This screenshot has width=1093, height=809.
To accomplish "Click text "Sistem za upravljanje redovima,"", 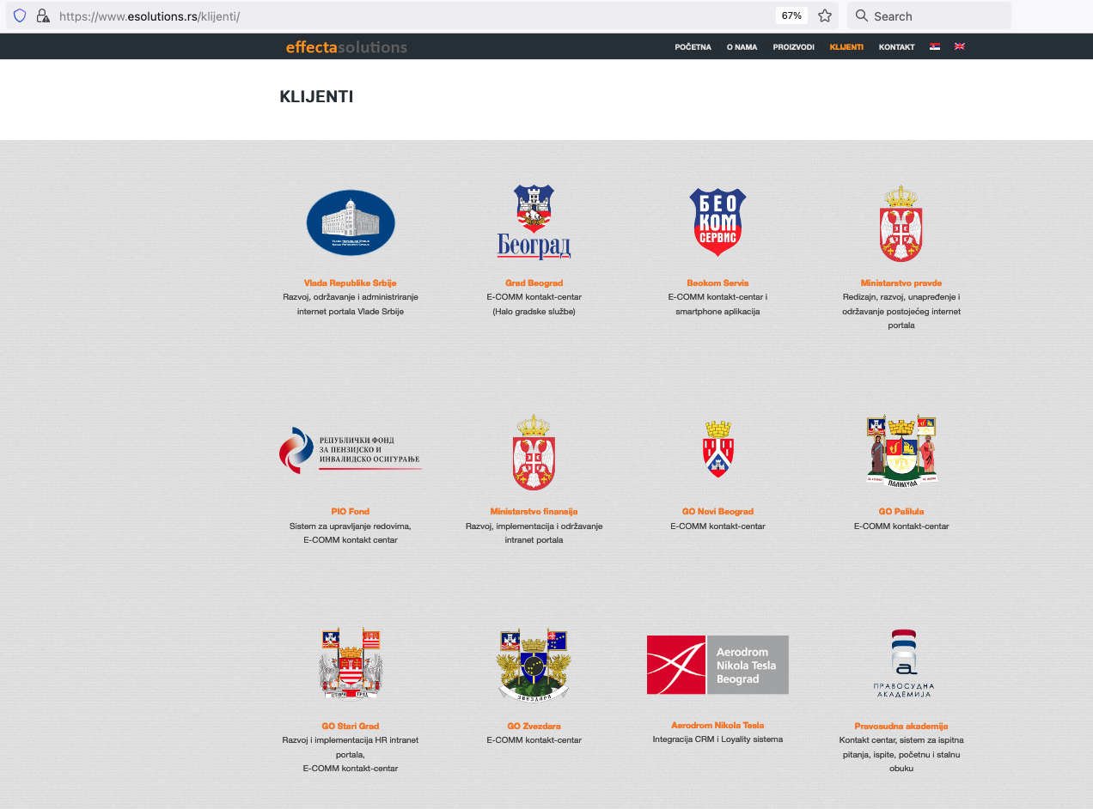I will (x=351, y=526).
